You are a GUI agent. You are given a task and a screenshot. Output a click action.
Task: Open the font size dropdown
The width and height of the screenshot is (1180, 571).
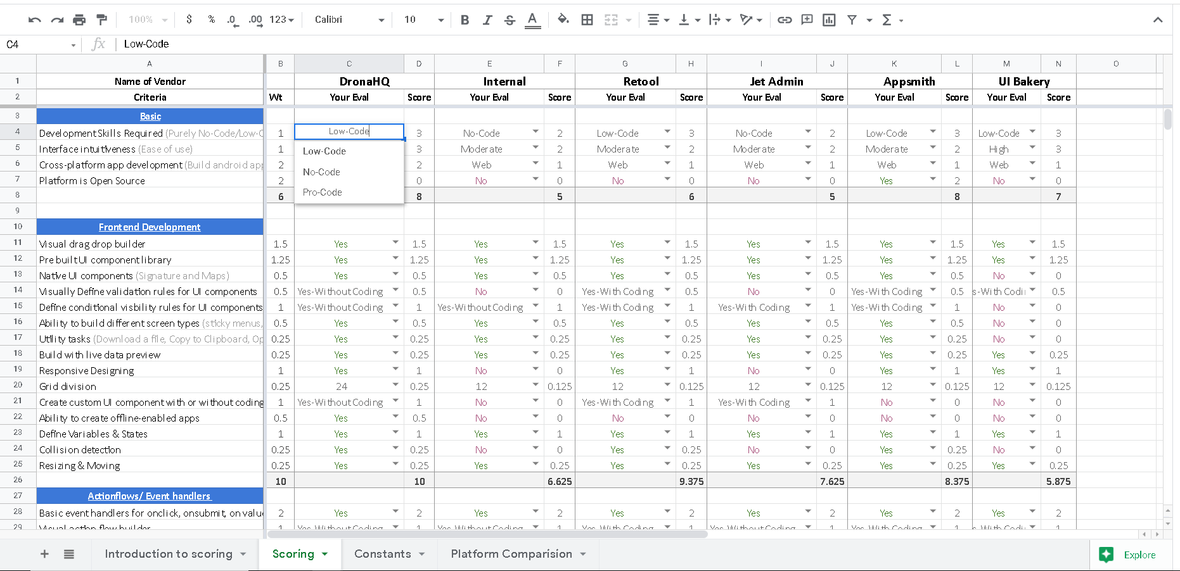[x=423, y=20]
